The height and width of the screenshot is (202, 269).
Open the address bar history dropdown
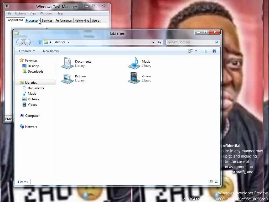tap(153, 42)
